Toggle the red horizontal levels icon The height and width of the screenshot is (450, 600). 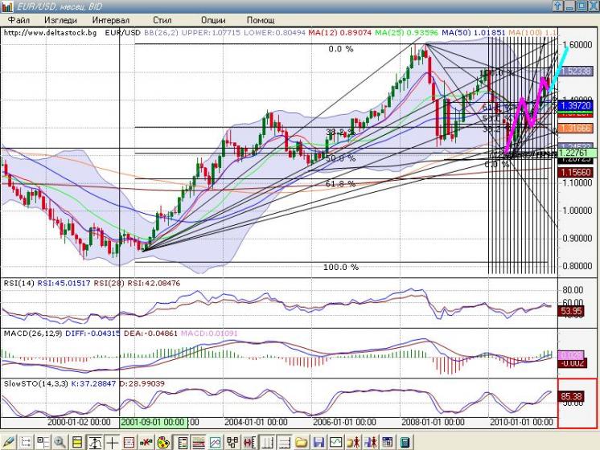198,442
